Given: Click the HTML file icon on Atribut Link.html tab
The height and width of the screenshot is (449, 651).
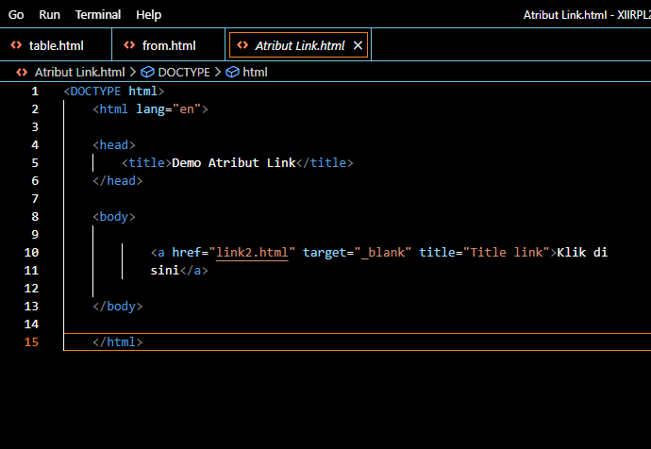Looking at the screenshot, I should tap(242, 45).
